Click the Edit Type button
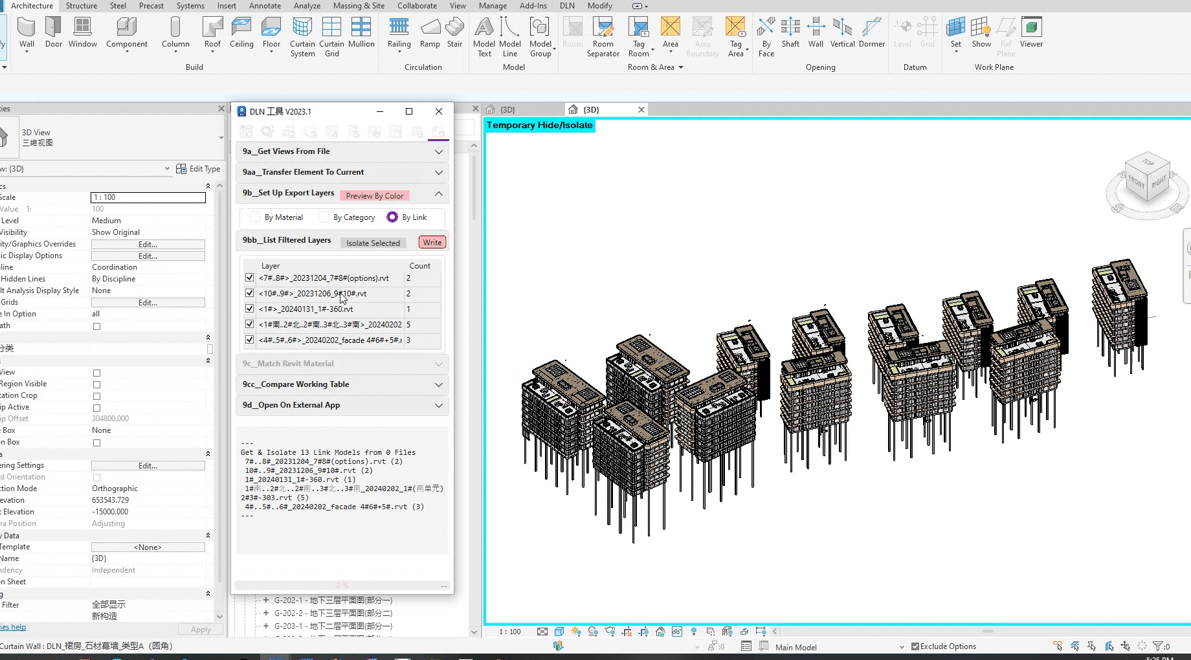Screen dimensions: 1191x660 tap(198, 169)
